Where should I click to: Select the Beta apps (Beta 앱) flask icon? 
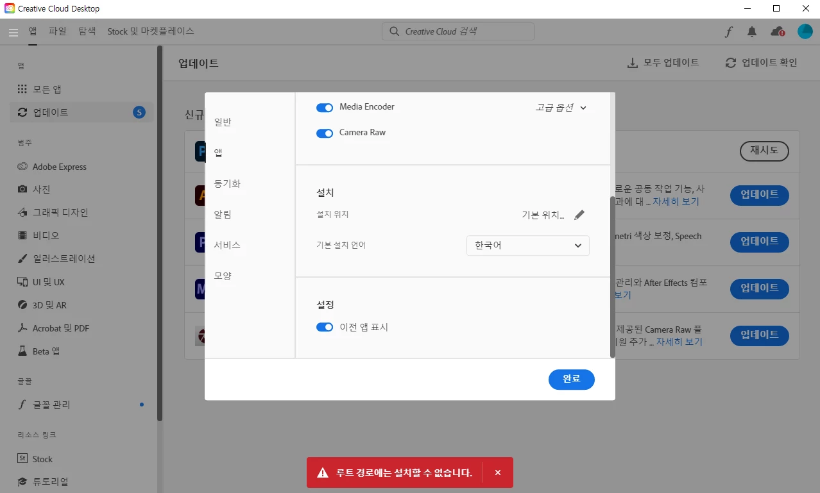pos(22,351)
